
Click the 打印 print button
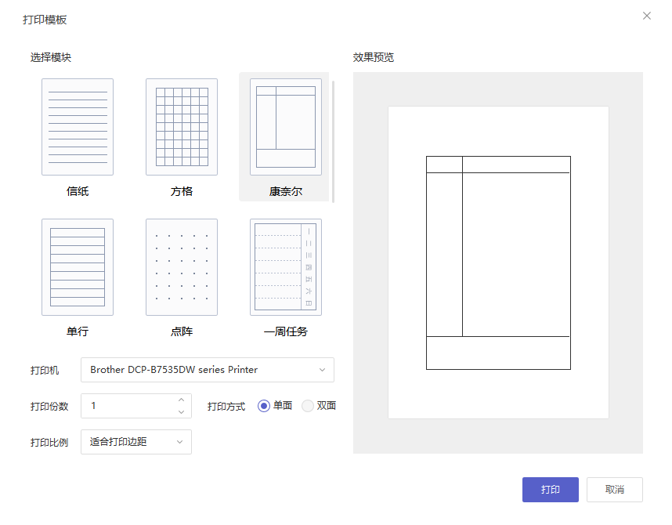[550, 490]
